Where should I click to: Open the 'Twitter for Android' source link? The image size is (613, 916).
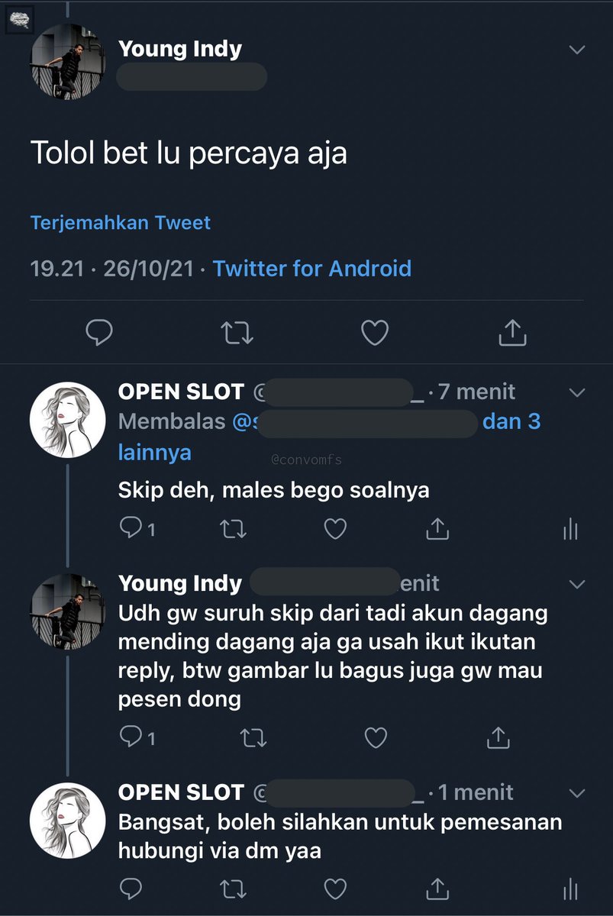[311, 269]
